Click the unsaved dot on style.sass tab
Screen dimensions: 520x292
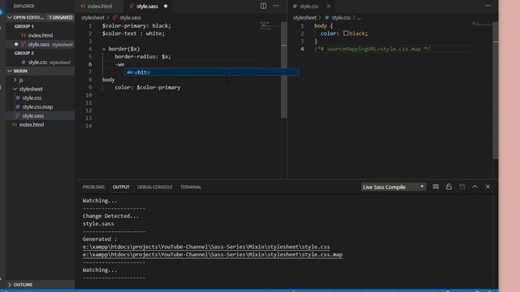tap(166, 6)
